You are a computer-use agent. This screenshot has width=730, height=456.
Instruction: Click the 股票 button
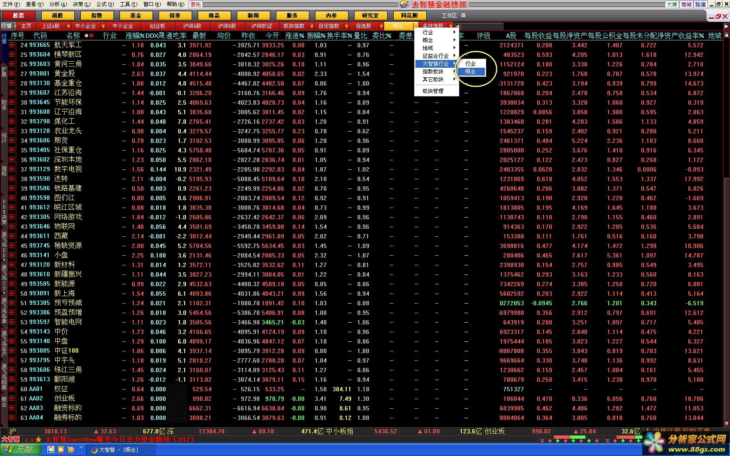[x=19, y=15]
